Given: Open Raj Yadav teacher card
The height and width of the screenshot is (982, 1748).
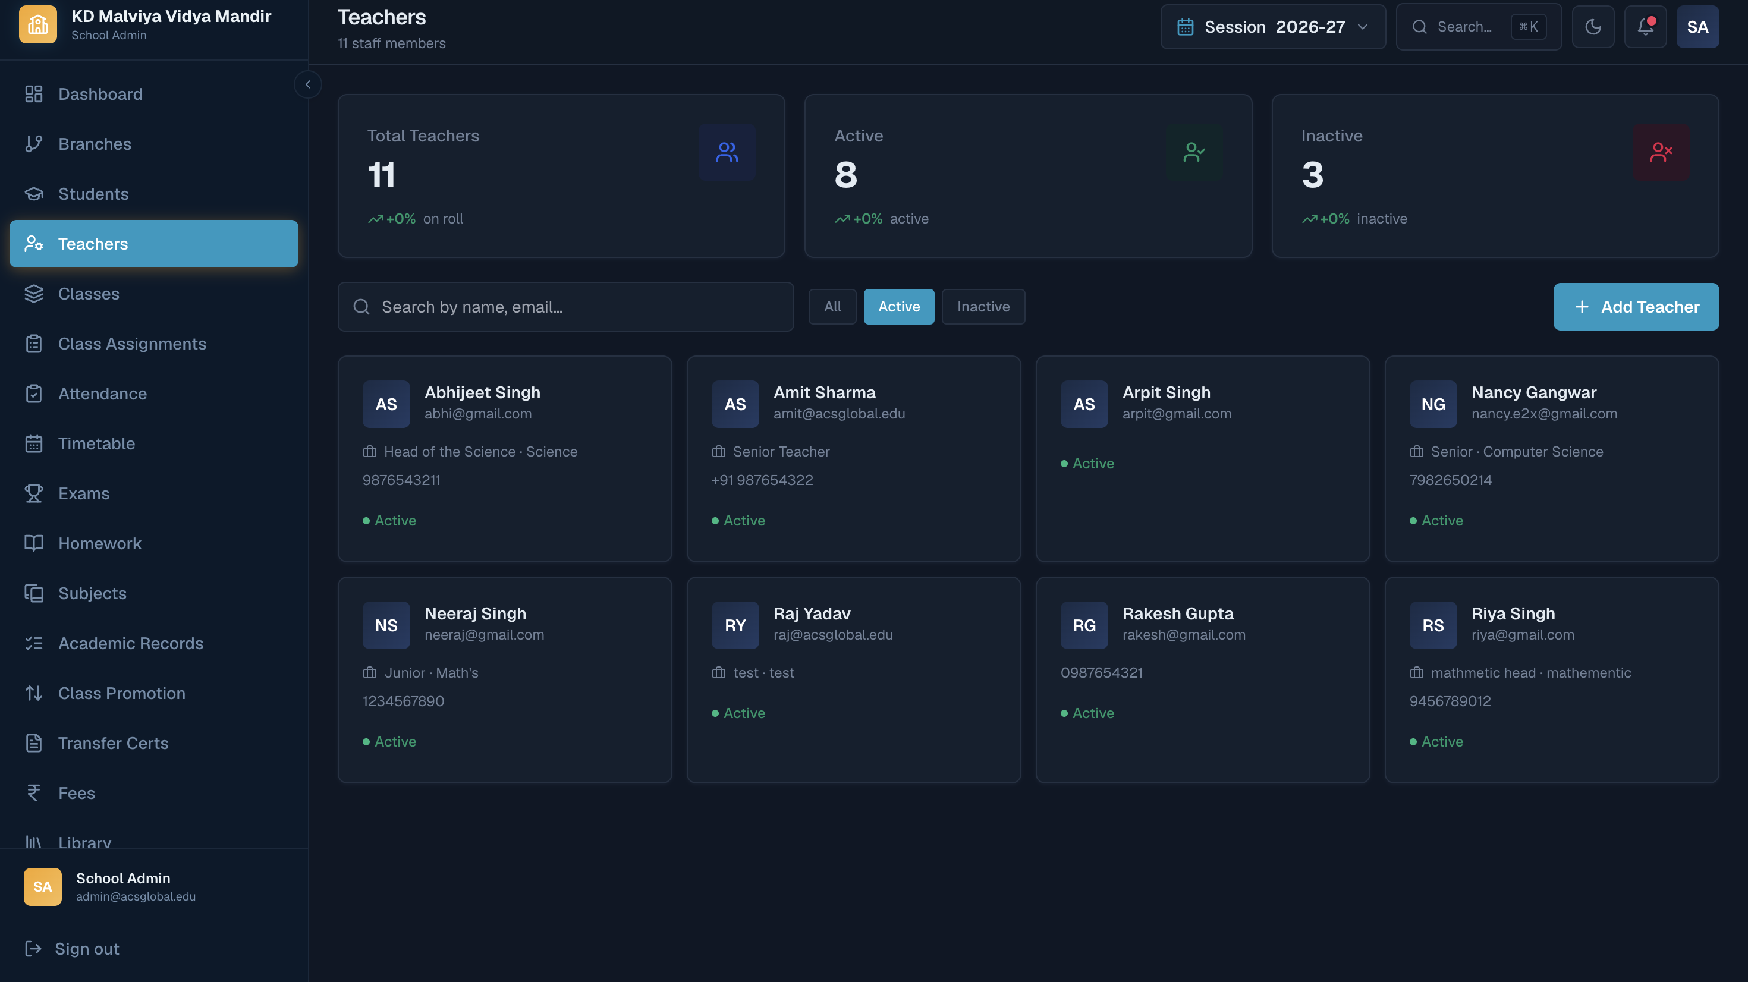Looking at the screenshot, I should click(x=854, y=680).
